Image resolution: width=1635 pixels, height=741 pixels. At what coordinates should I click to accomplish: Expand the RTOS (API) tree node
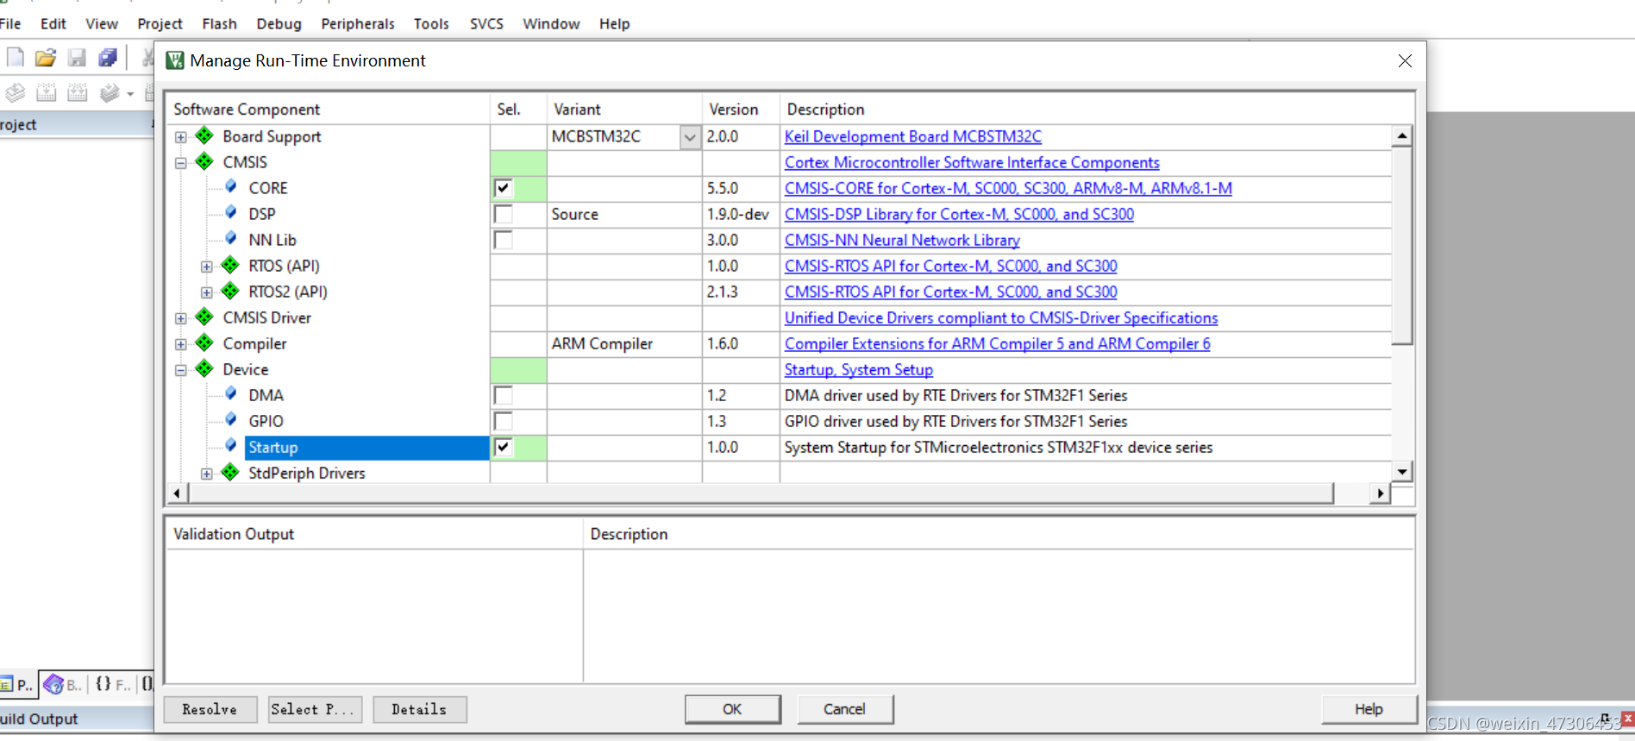[x=206, y=267]
